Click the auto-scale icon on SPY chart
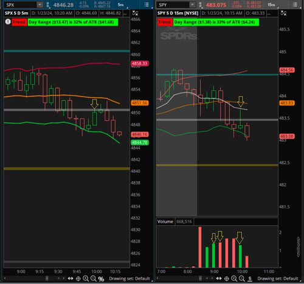The width and height of the screenshot is (304, 284). click(283, 13)
